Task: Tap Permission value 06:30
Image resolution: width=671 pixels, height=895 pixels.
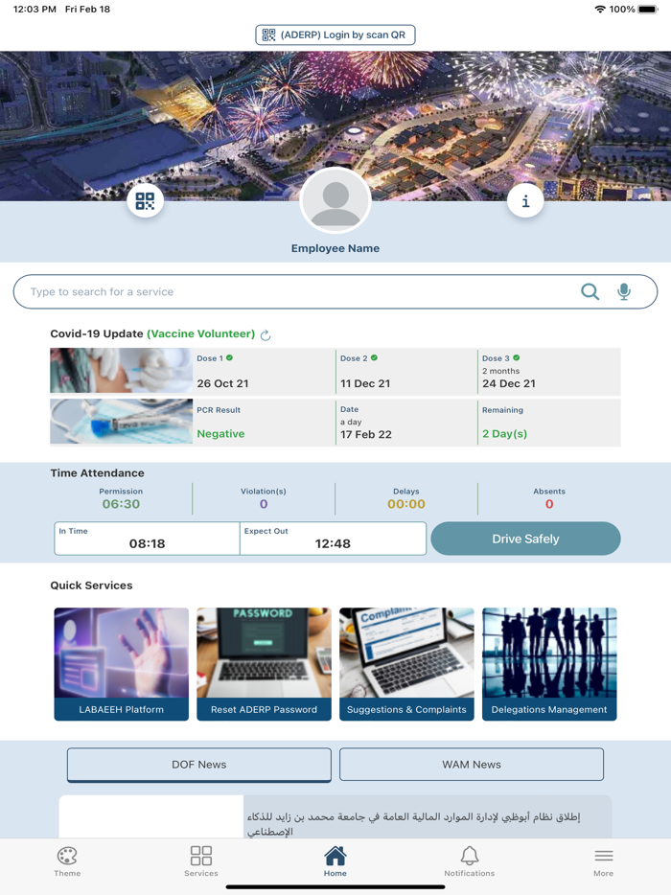Action: tap(121, 504)
